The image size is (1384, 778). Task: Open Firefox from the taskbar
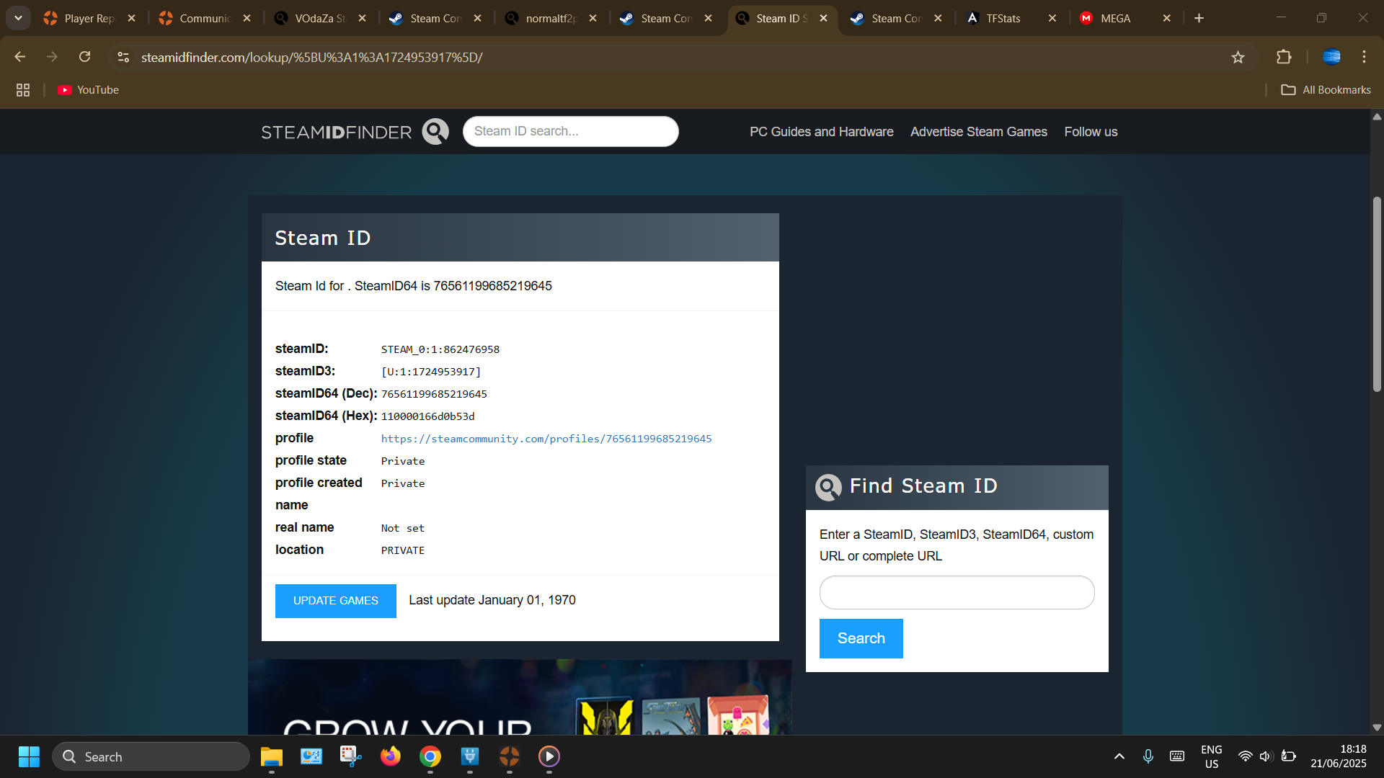click(391, 756)
